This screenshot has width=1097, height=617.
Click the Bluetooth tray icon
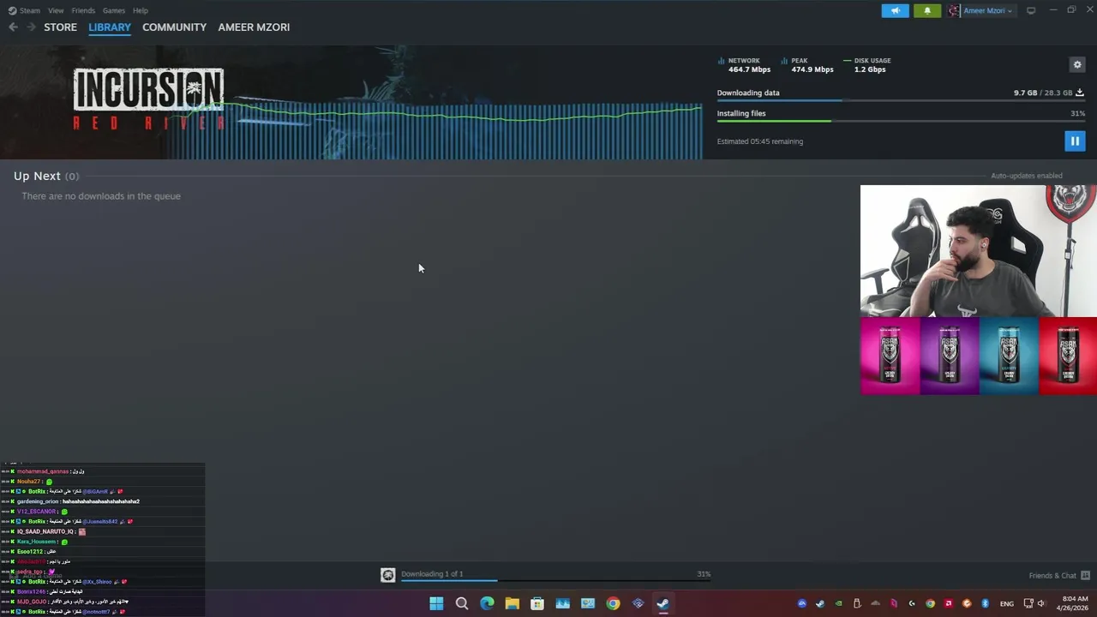(x=985, y=603)
